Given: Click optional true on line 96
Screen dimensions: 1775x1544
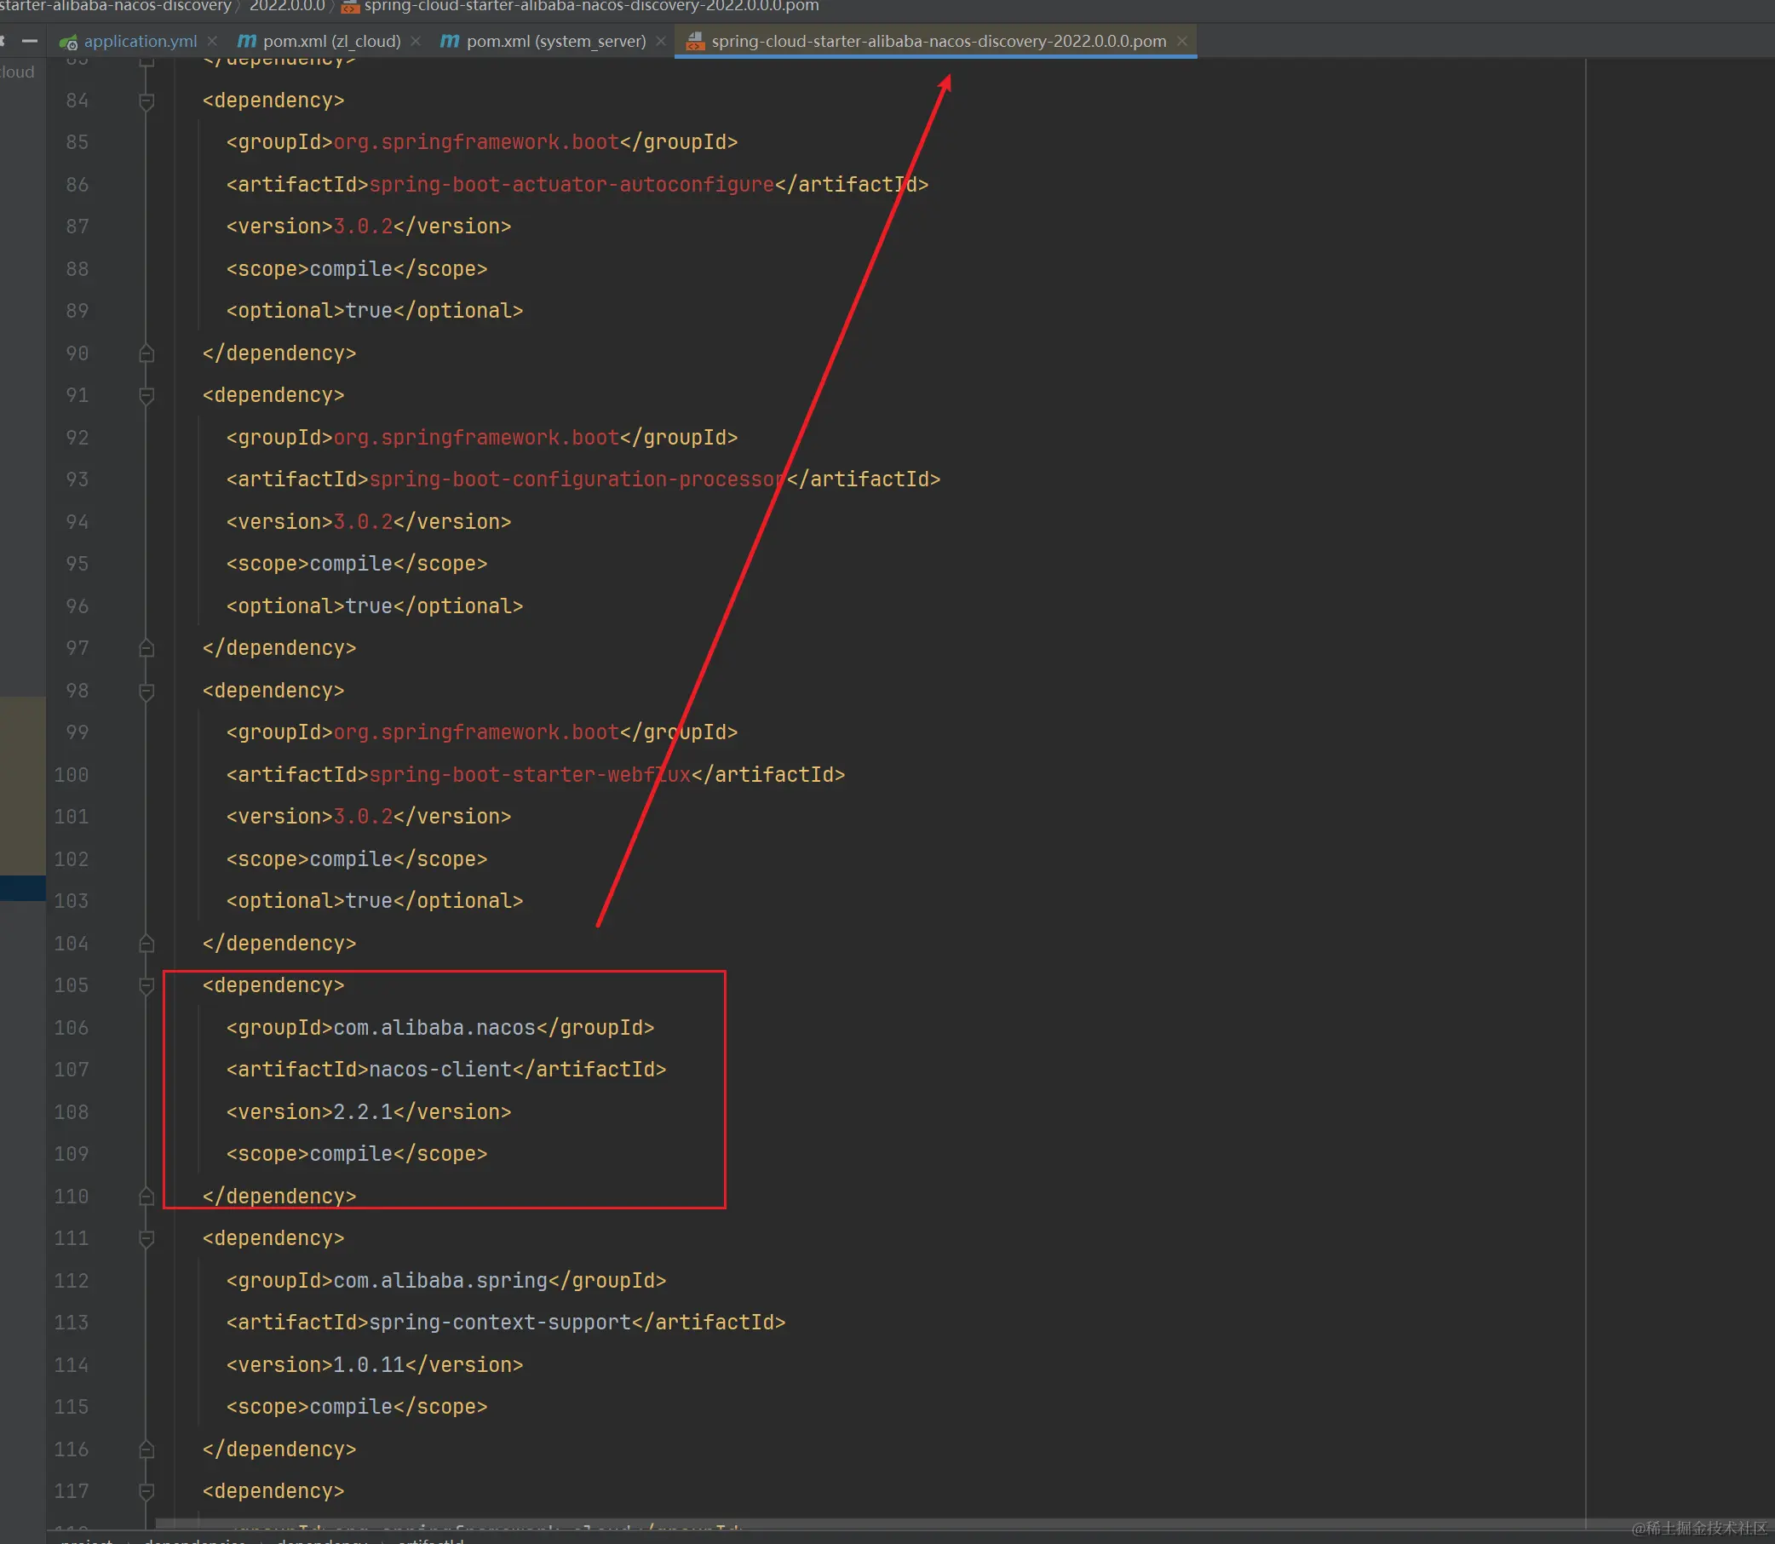Looking at the screenshot, I should point(369,606).
